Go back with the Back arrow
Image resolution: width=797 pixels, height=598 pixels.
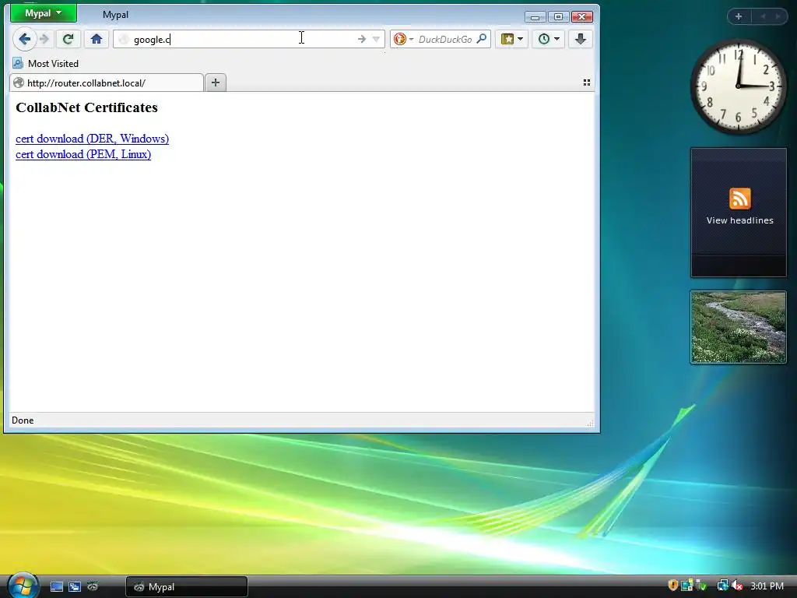(24, 39)
